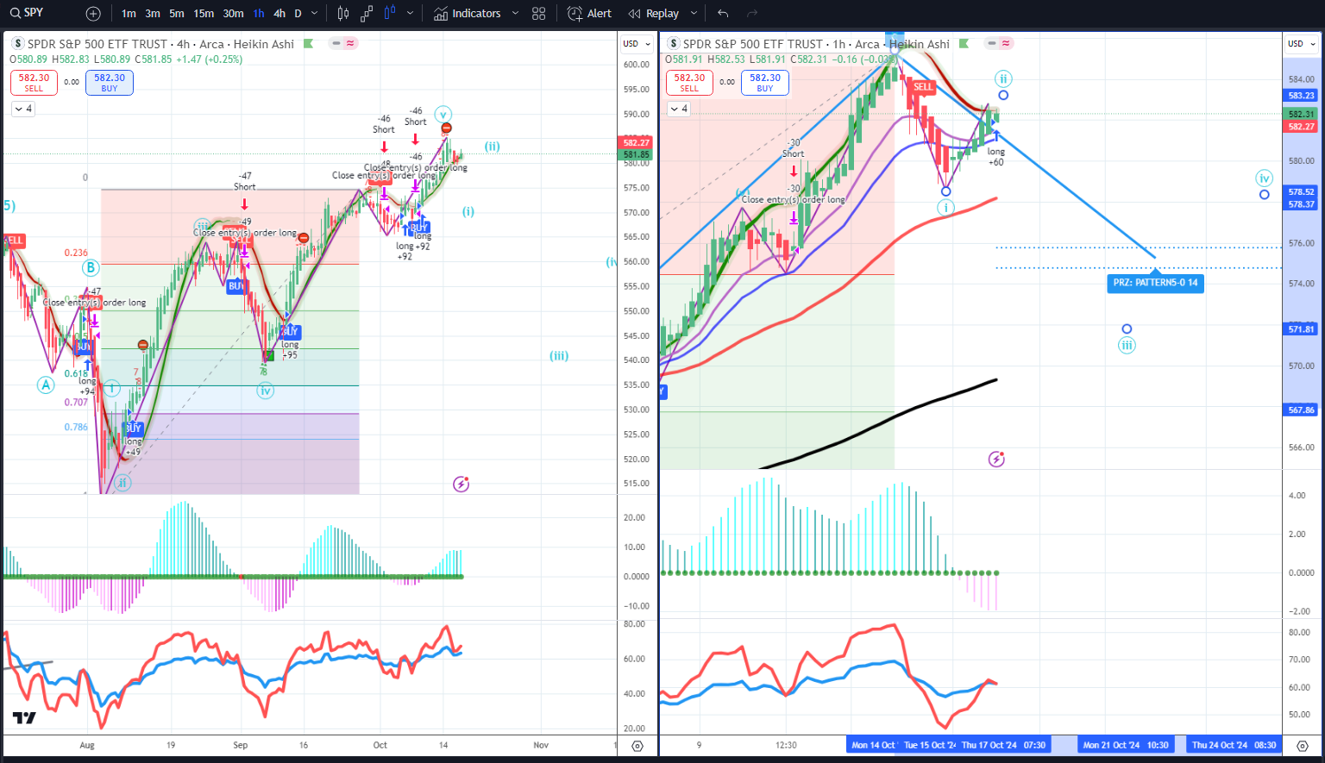Click the 567.86 price label on 1h scale
Screen dimensions: 1325x763
coord(1301,410)
